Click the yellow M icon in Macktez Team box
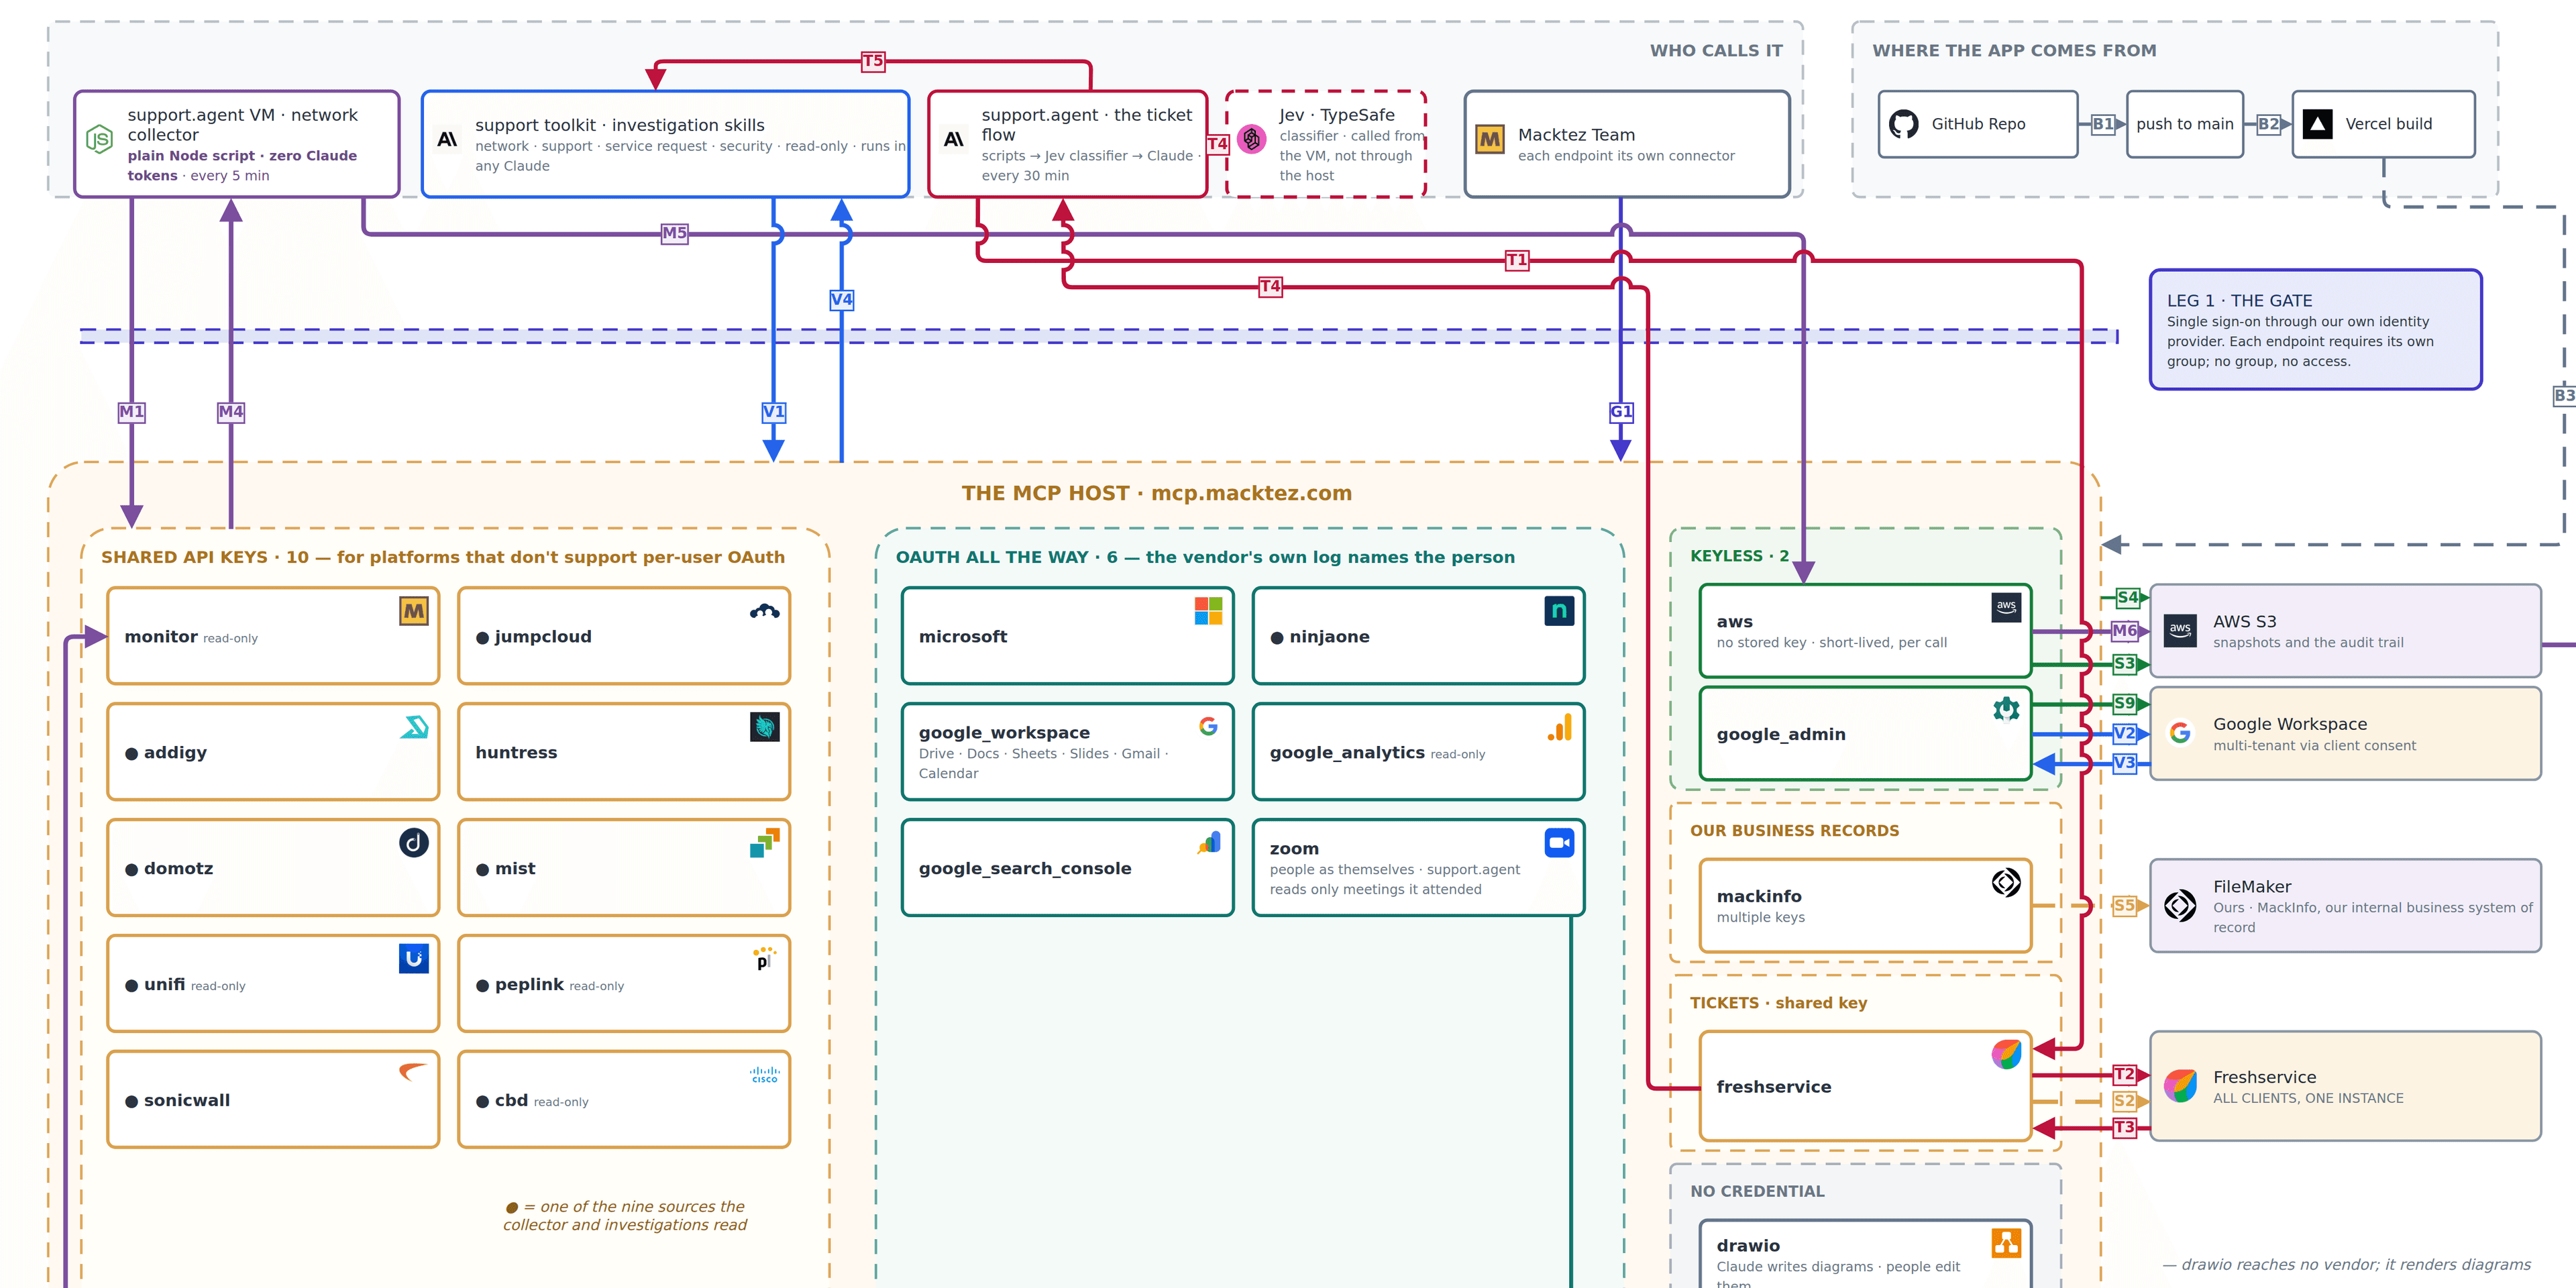The height and width of the screenshot is (1288, 2576). (x=1490, y=139)
